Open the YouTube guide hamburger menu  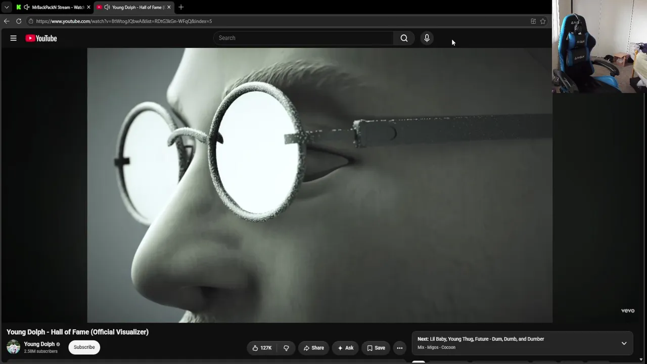14,38
